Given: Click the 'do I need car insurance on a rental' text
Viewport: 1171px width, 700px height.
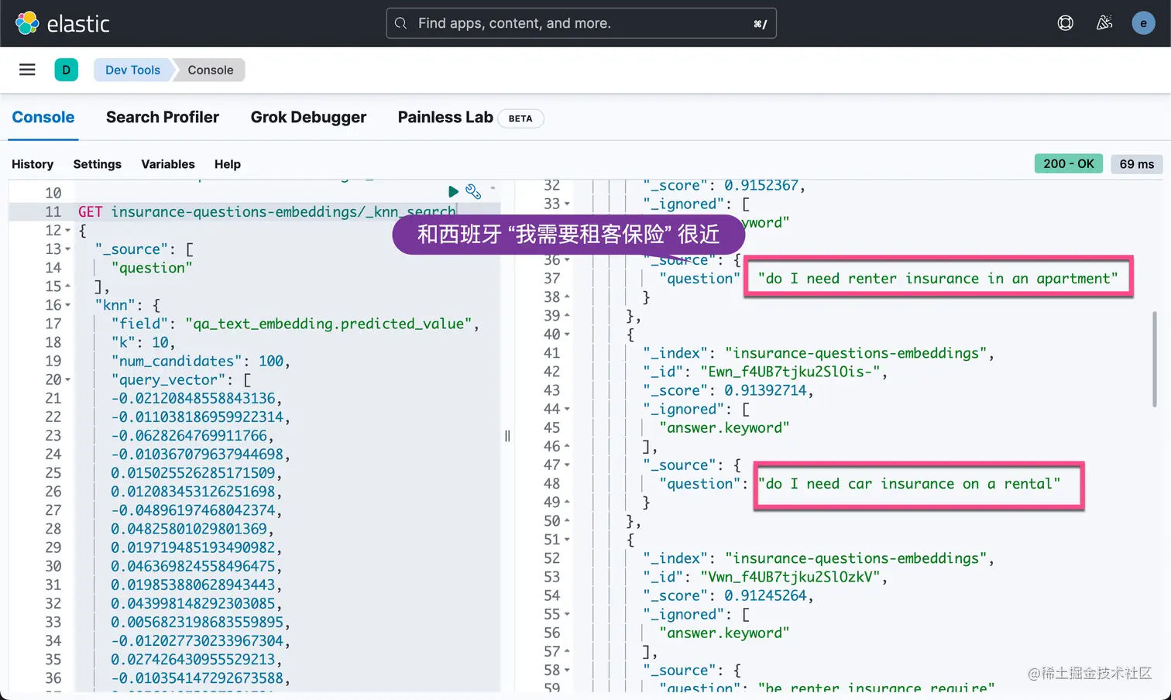Looking at the screenshot, I should [909, 483].
